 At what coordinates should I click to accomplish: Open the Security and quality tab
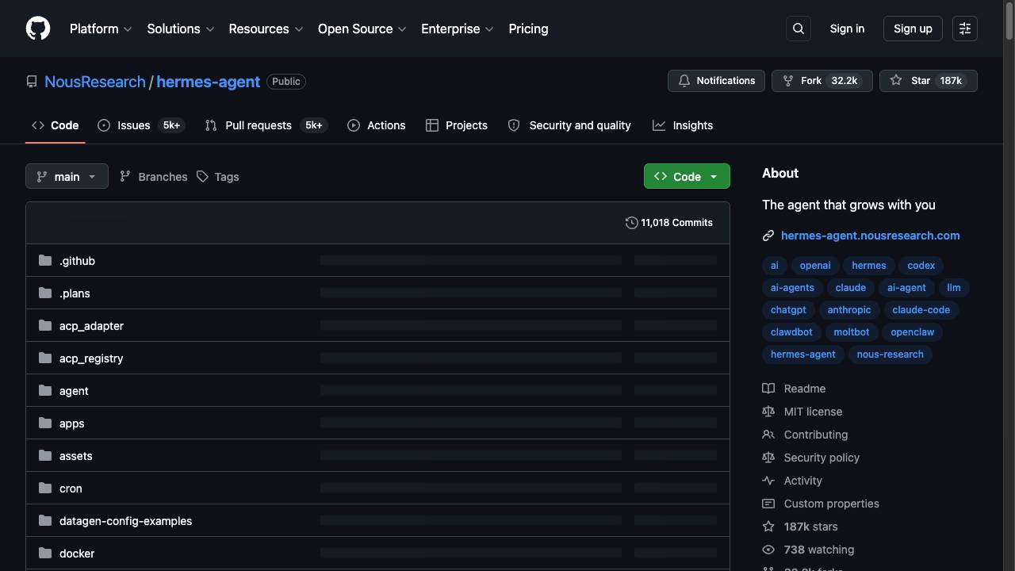569,125
